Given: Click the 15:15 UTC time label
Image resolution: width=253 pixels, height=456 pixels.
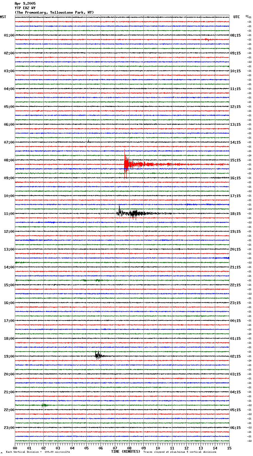Looking at the screenshot, I should coord(235,160).
